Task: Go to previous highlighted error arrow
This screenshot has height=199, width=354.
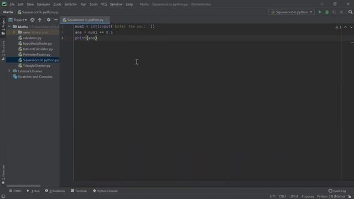Action: click(x=345, y=27)
